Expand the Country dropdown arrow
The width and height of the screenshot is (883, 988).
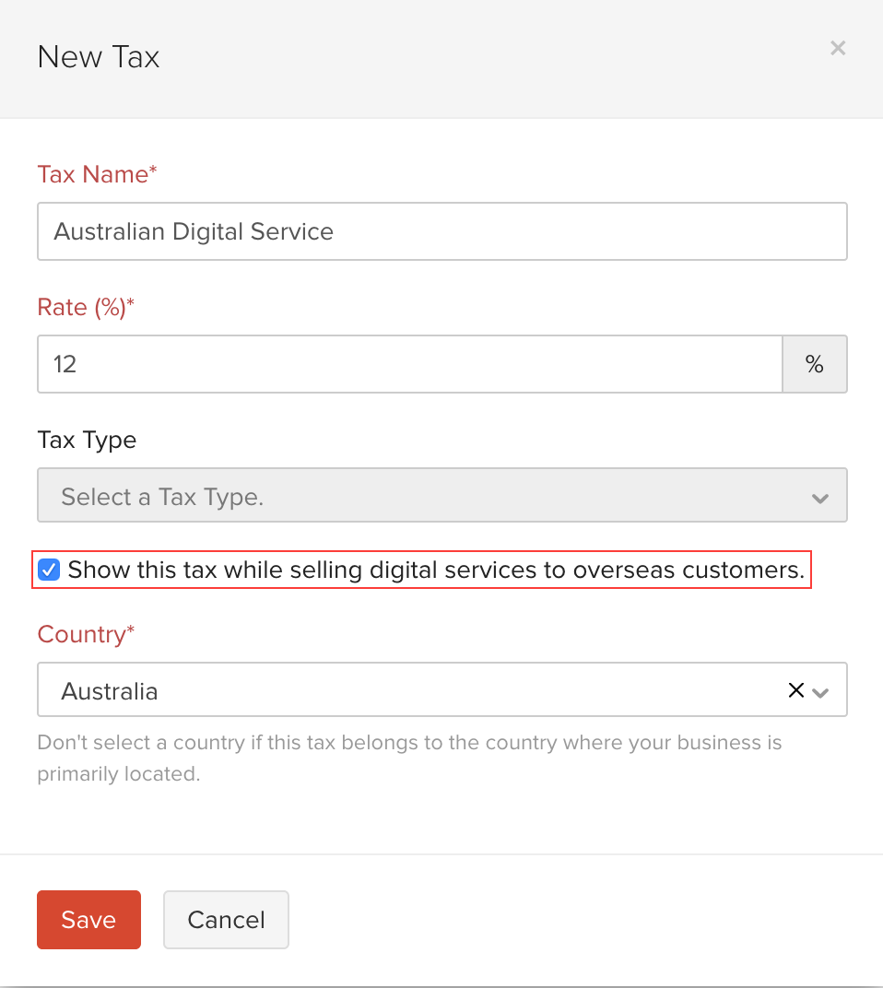click(821, 692)
